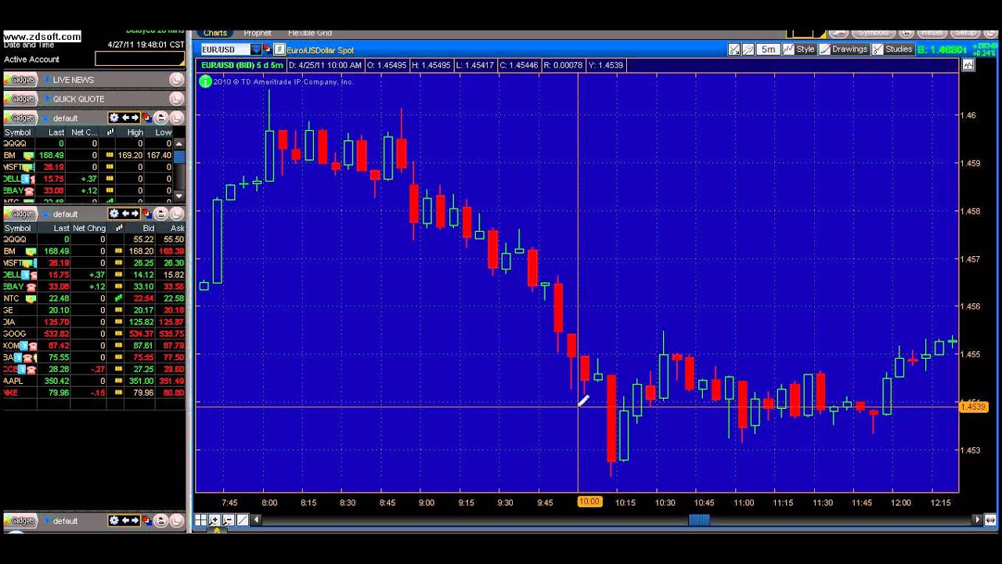This screenshot has width=1002, height=564.
Task: Open the symbol dropdown arrow beside EUR/USD
Action: pyautogui.click(x=256, y=50)
